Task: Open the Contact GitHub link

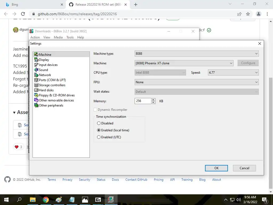Action: (136, 180)
